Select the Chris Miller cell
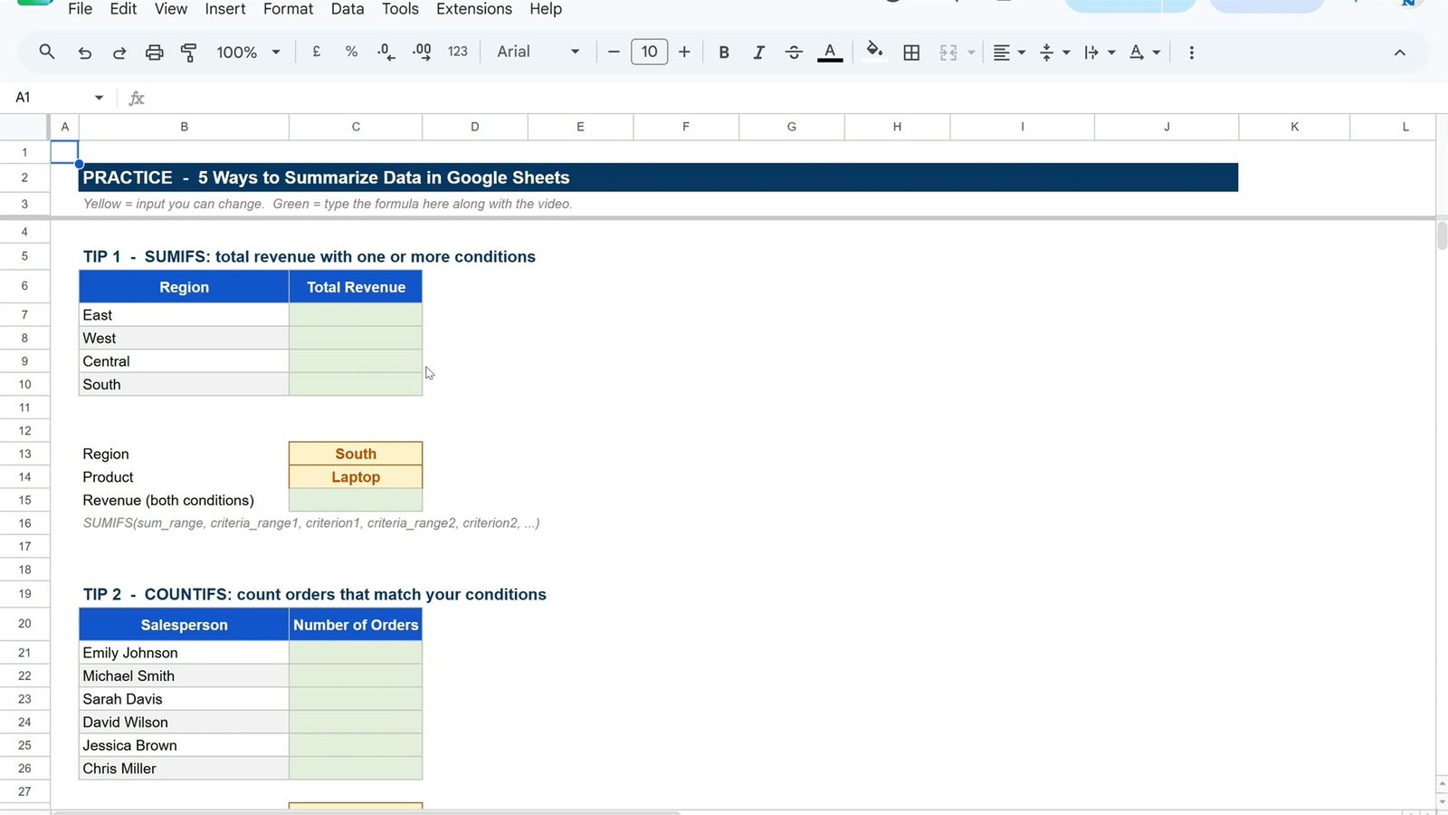 pyautogui.click(x=184, y=768)
